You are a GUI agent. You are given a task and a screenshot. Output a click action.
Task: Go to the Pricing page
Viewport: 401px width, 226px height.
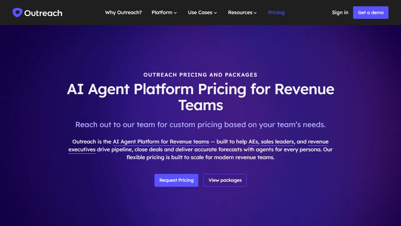pos(276,13)
